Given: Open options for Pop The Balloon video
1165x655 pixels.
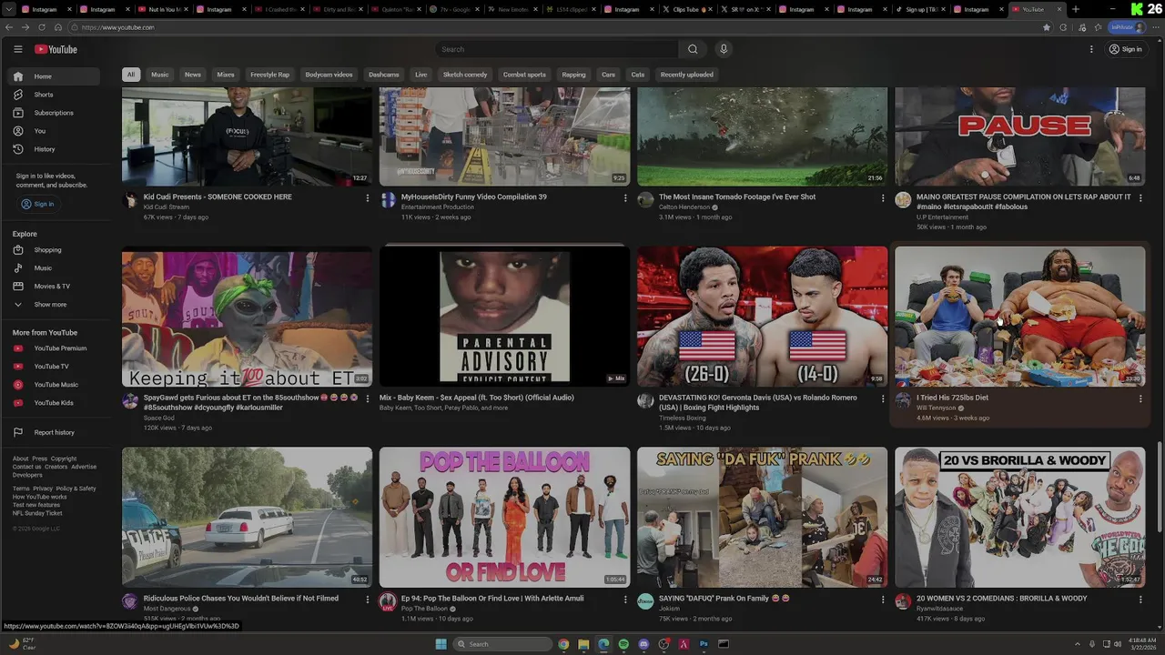Looking at the screenshot, I should click(x=625, y=600).
